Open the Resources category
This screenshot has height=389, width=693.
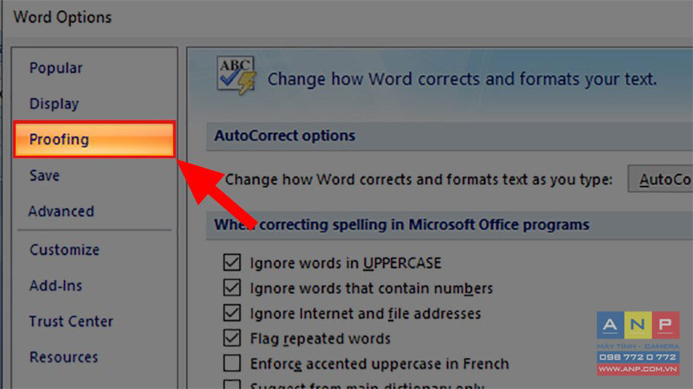click(63, 357)
